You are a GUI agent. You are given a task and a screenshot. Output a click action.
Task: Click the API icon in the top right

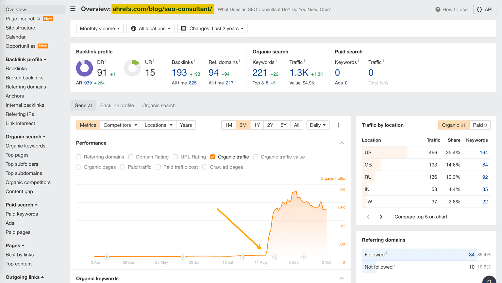click(485, 9)
